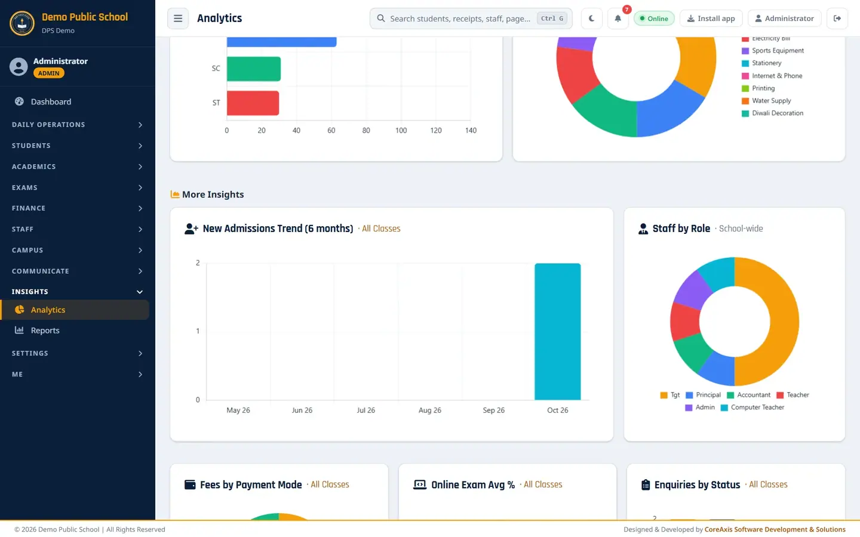Click the Online Exam Avg laptop icon
This screenshot has width=860, height=537.
[420, 484]
